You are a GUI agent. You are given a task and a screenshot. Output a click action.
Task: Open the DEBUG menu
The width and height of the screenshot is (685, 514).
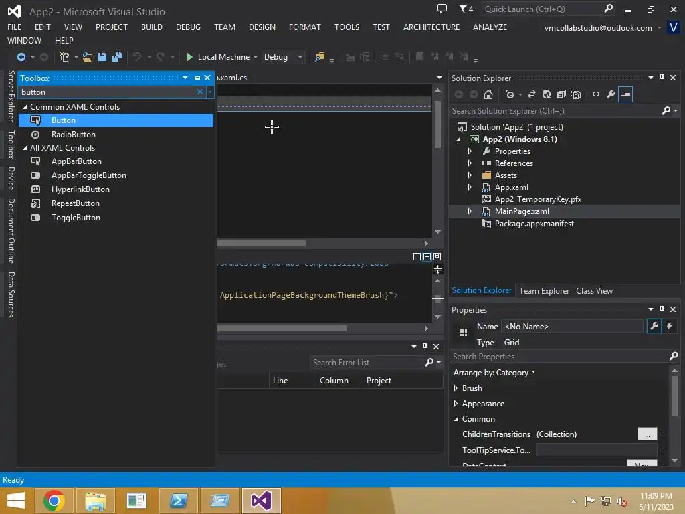(188, 27)
